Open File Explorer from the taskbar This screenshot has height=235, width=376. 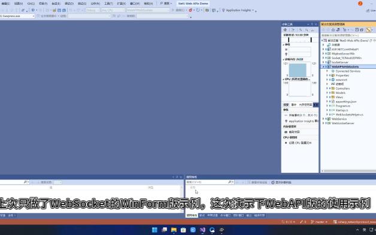(174, 230)
